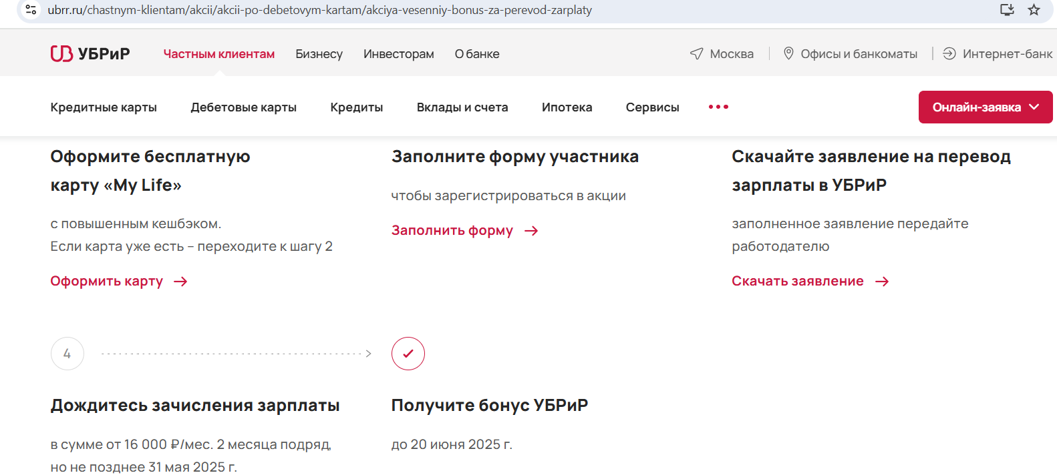
Task: Open the Дебетовые карты menu
Action: 243,107
